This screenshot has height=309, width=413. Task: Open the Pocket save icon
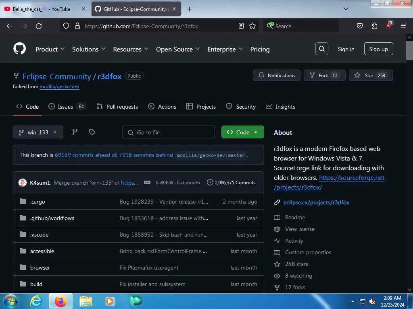pos(359,26)
